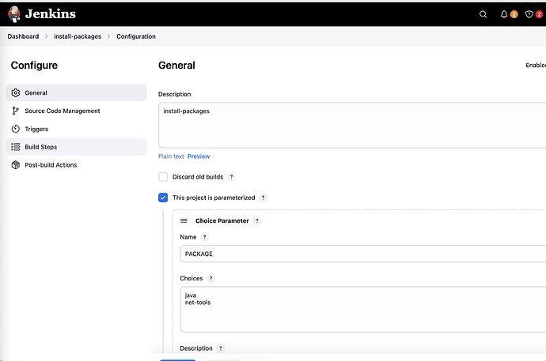The width and height of the screenshot is (546, 361).
Task: Open the security shield warnings icon
Action: click(x=529, y=14)
